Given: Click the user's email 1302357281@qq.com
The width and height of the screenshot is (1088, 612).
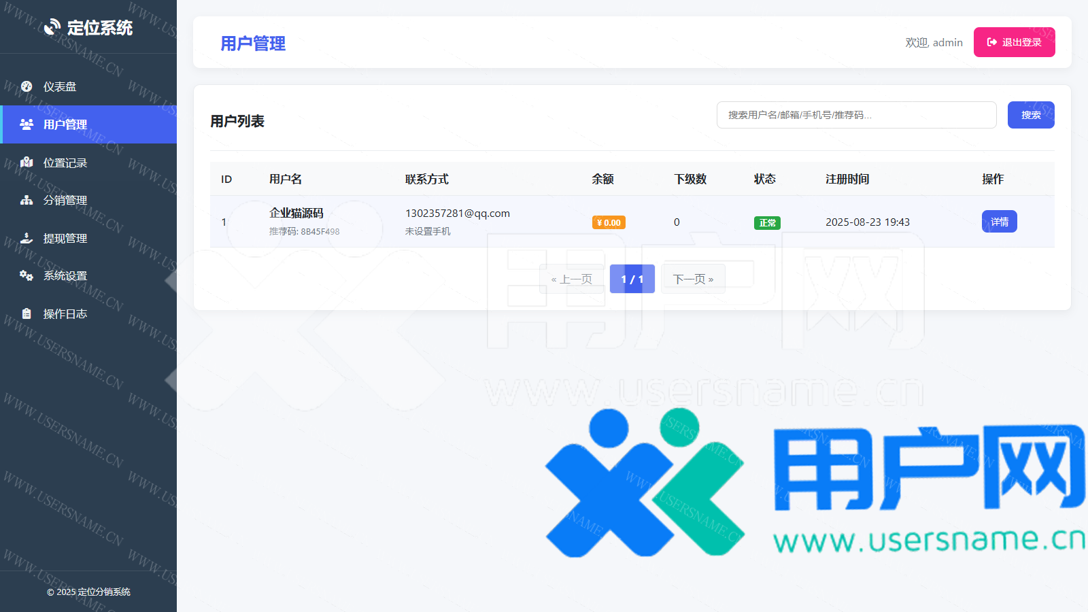Looking at the screenshot, I should click(x=457, y=214).
